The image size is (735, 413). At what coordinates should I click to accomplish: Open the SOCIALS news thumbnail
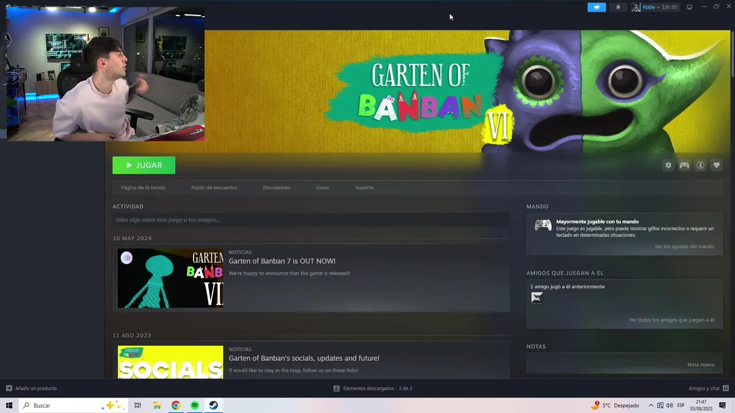tap(171, 362)
